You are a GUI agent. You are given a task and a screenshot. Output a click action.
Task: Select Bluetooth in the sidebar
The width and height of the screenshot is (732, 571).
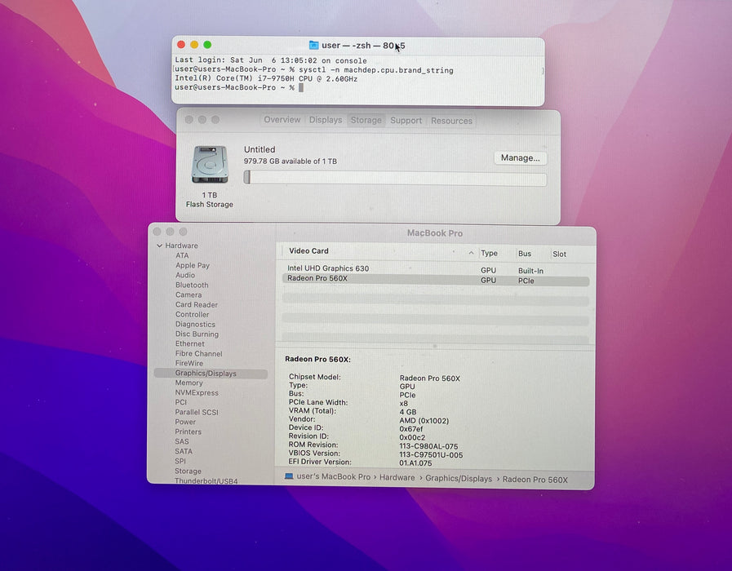click(x=192, y=285)
